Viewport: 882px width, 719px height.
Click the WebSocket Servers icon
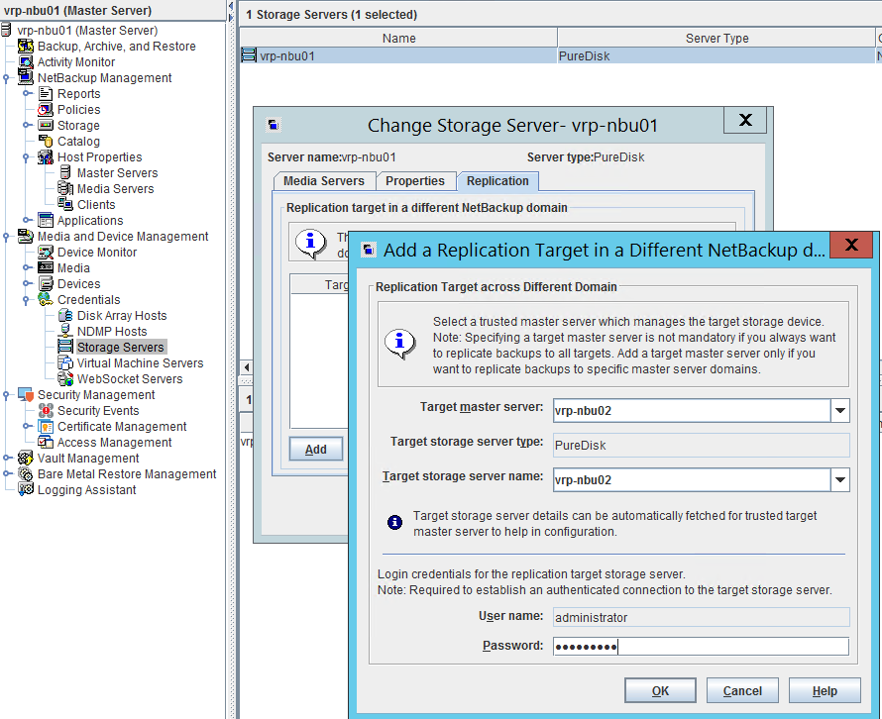coord(65,379)
